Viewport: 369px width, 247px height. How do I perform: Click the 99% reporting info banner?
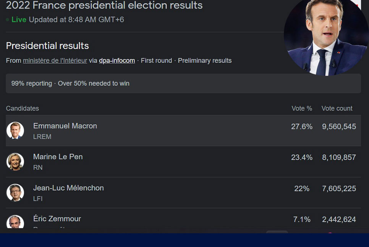click(x=183, y=83)
